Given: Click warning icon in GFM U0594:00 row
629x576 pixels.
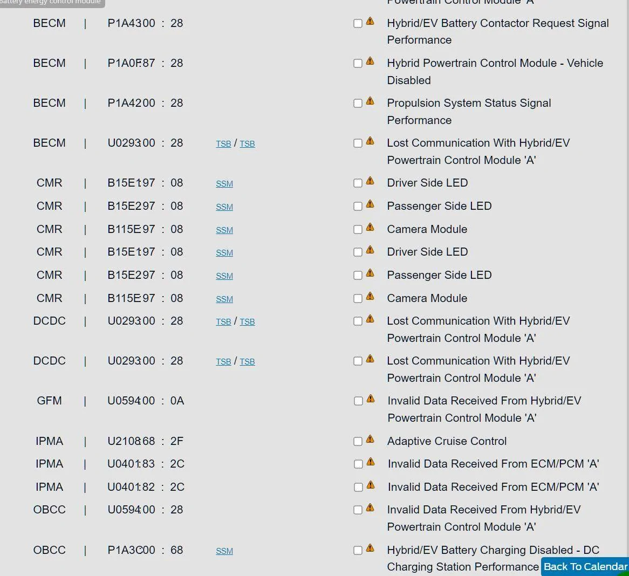Looking at the screenshot, I should coord(371,399).
